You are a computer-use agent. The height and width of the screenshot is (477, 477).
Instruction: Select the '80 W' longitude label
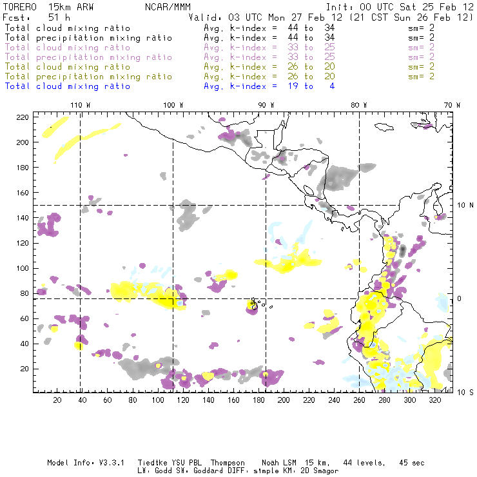(x=358, y=105)
